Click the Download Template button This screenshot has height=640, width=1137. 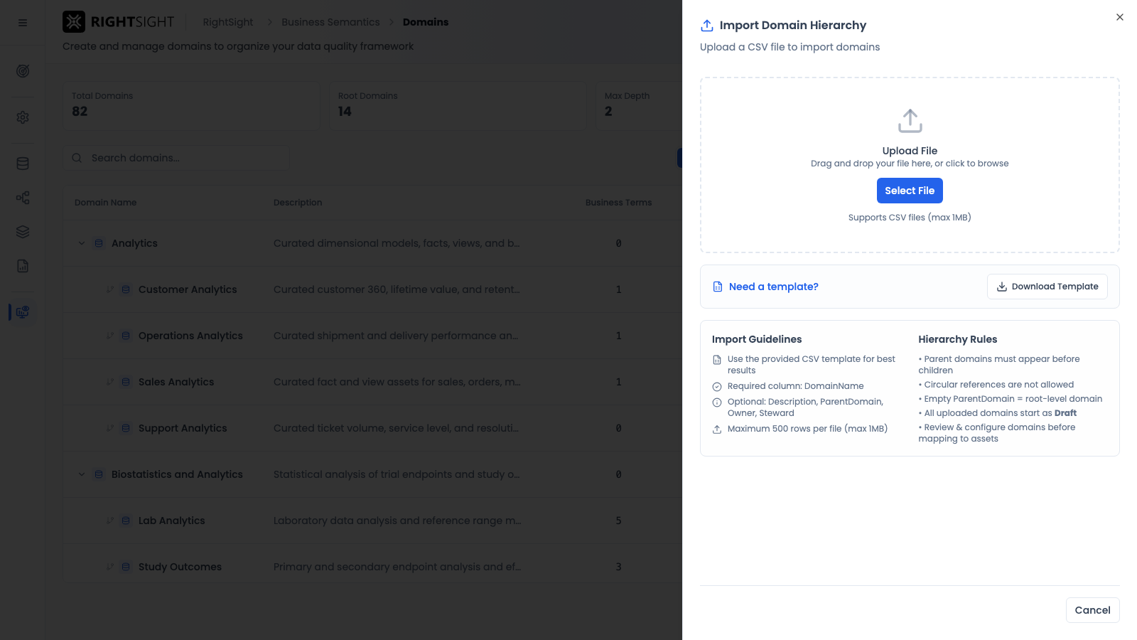(x=1047, y=287)
